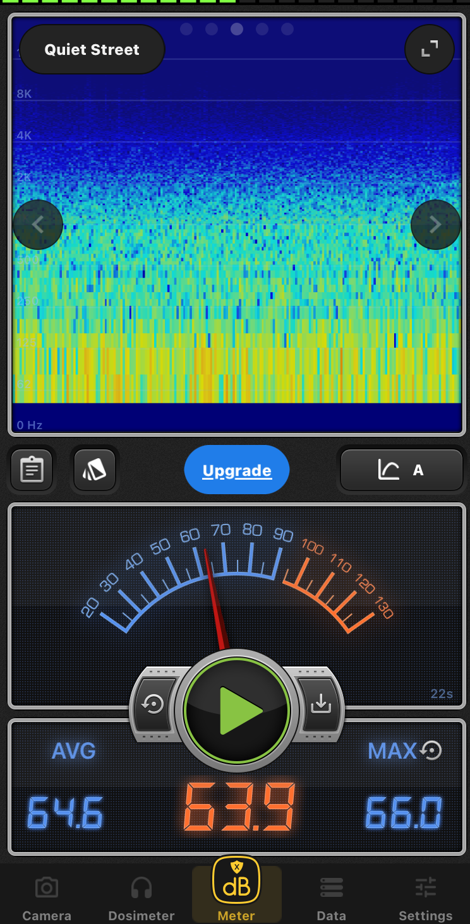Go to next graph with right chevron
This screenshot has height=924, width=470.
435,225
